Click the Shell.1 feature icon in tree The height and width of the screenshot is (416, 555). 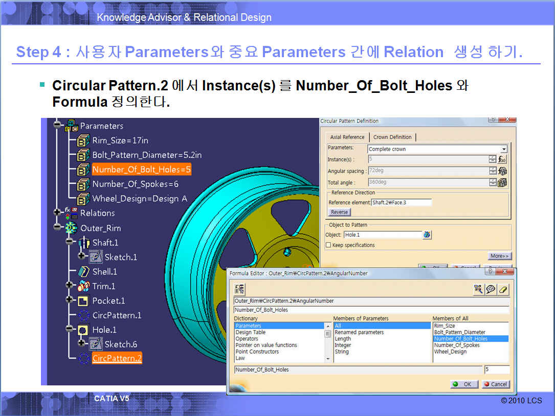(84, 272)
